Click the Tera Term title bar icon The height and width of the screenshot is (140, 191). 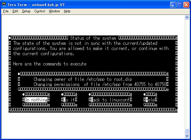point(4,5)
